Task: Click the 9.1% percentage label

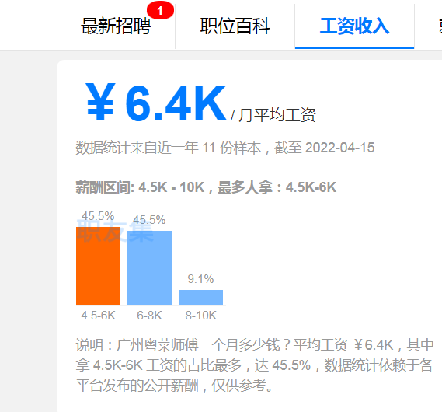Action: coord(200,279)
